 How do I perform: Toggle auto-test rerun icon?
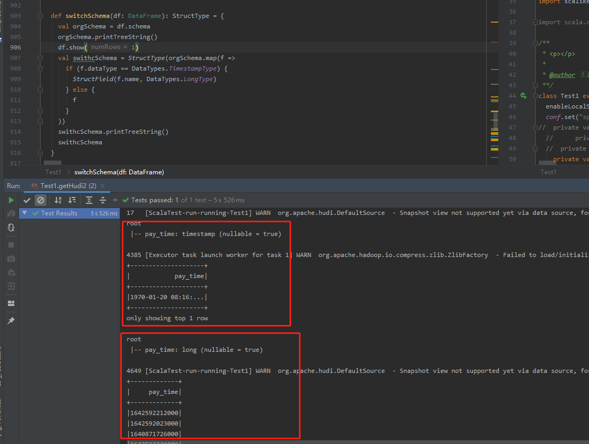(11, 228)
